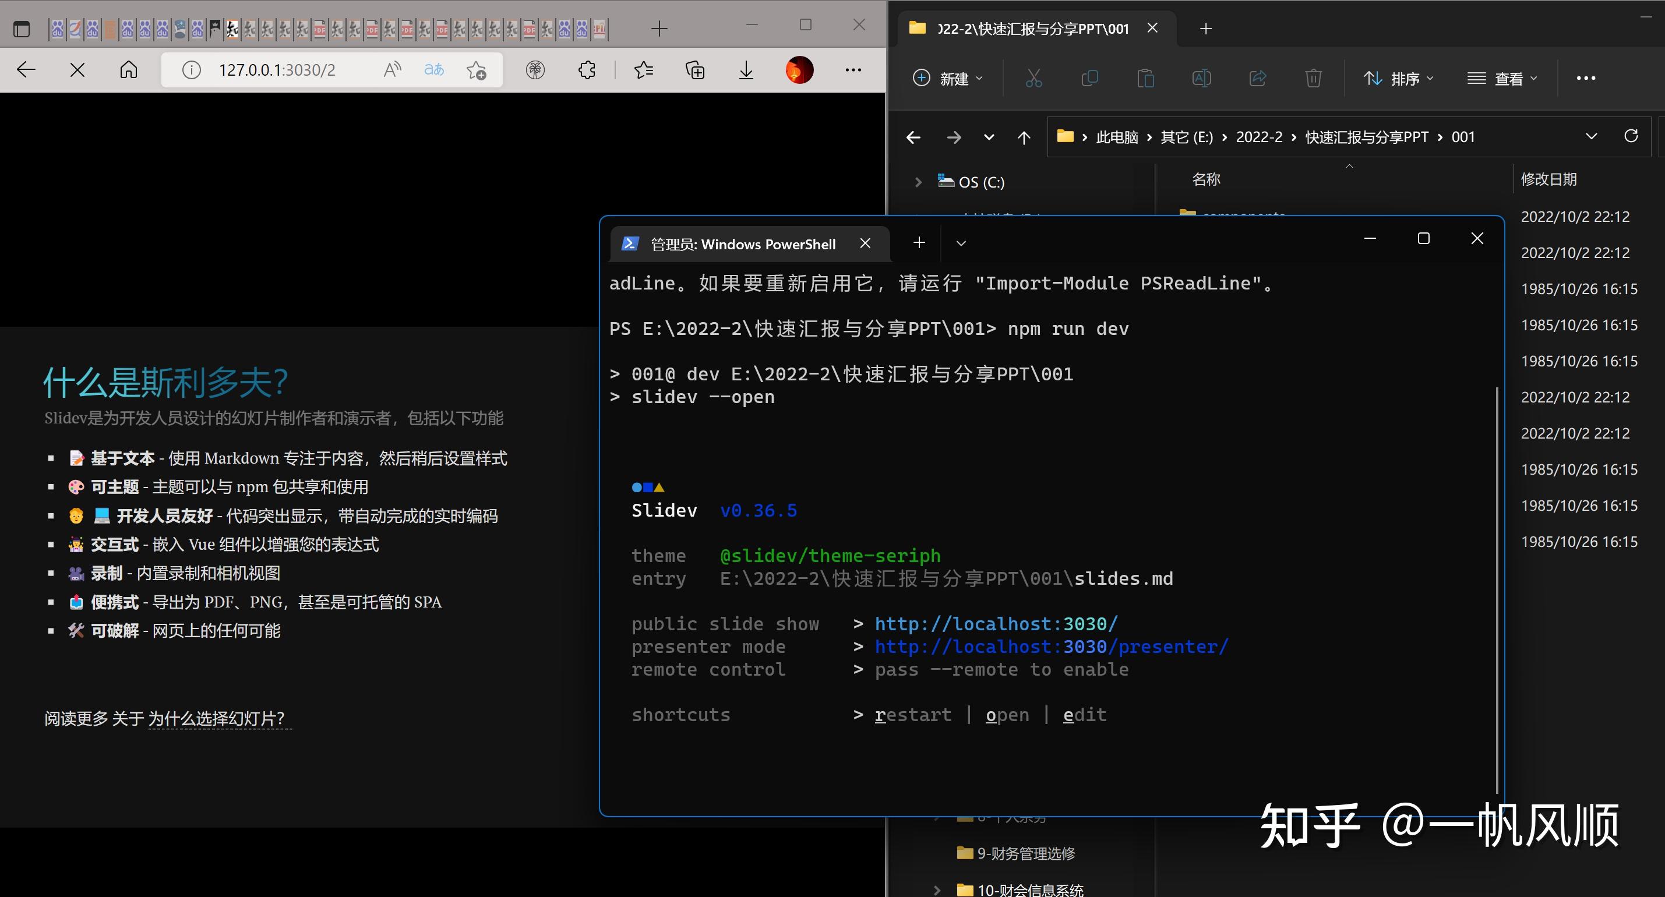Select the Cut scissors icon in Explorer

1033,77
